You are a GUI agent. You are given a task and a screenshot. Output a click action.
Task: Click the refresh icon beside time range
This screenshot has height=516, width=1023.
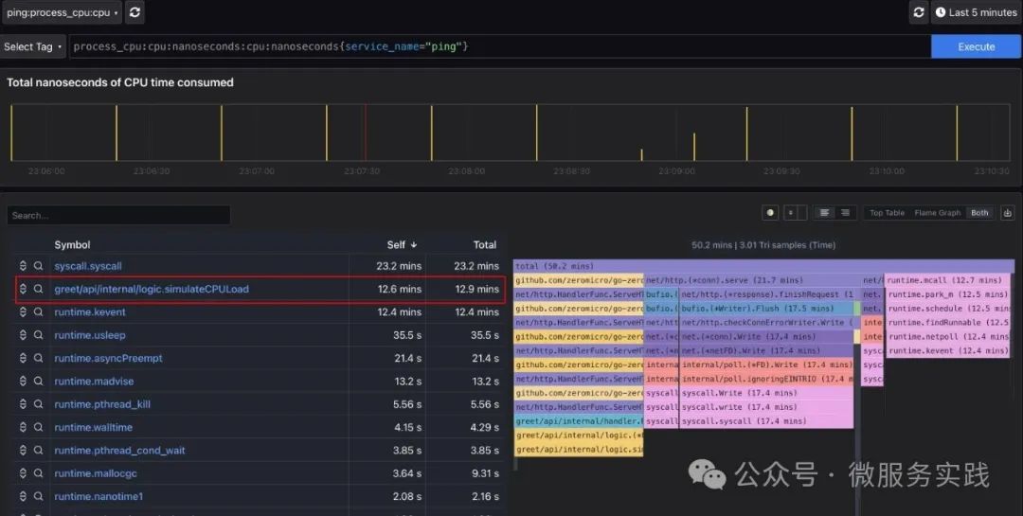point(918,12)
